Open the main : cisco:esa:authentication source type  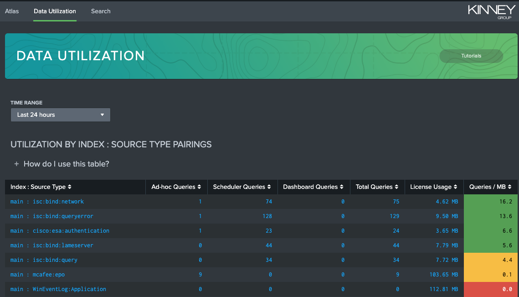click(x=59, y=230)
